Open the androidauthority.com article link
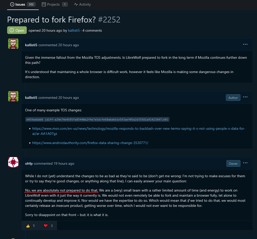 pyautogui.click(x=90, y=143)
